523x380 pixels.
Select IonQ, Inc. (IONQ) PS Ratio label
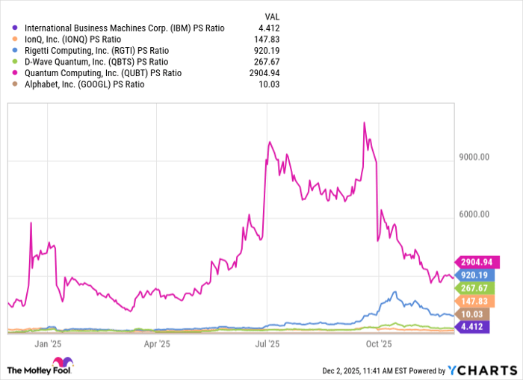(x=72, y=40)
